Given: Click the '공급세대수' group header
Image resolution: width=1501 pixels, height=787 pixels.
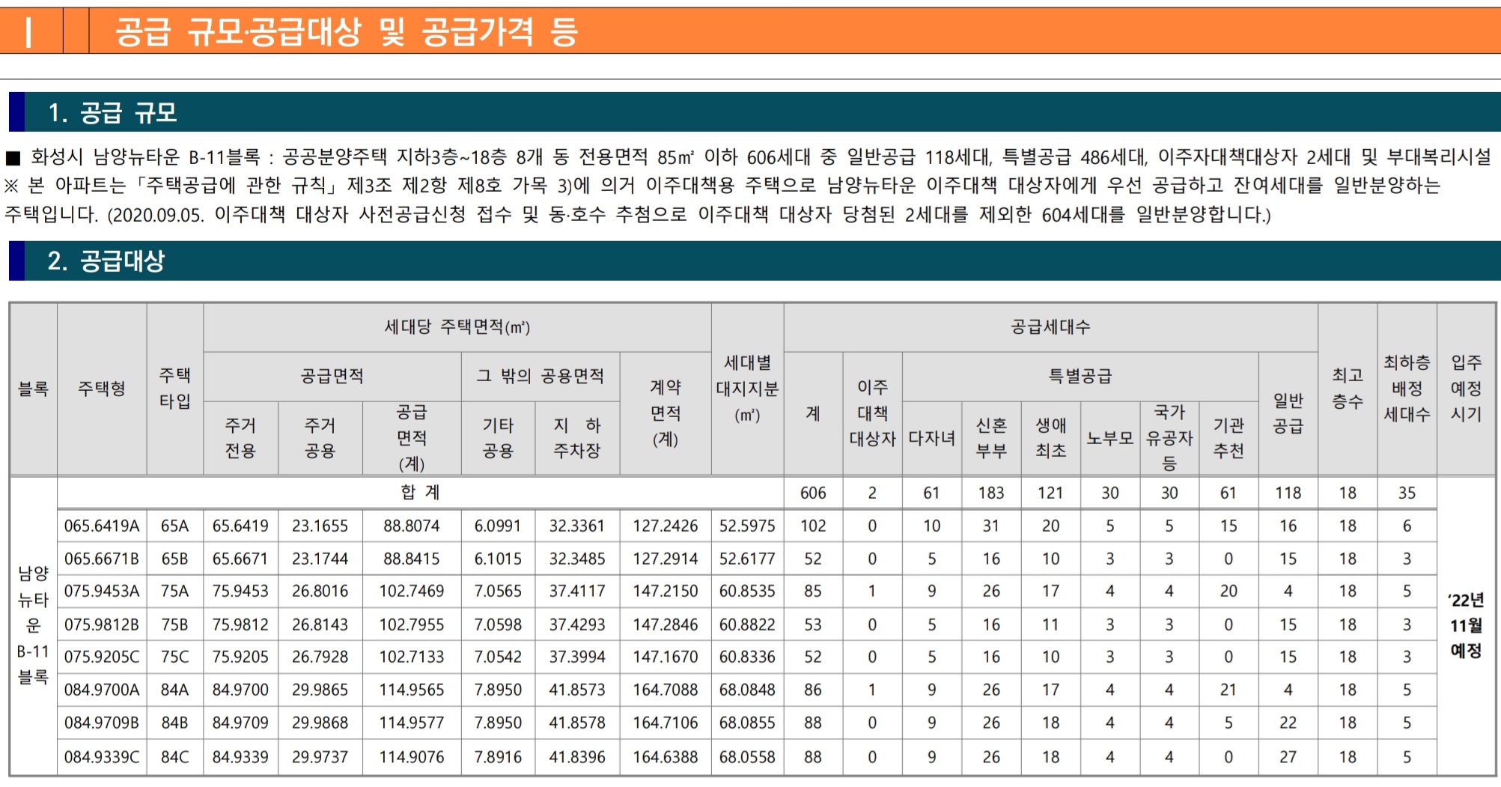Looking at the screenshot, I should [1050, 327].
